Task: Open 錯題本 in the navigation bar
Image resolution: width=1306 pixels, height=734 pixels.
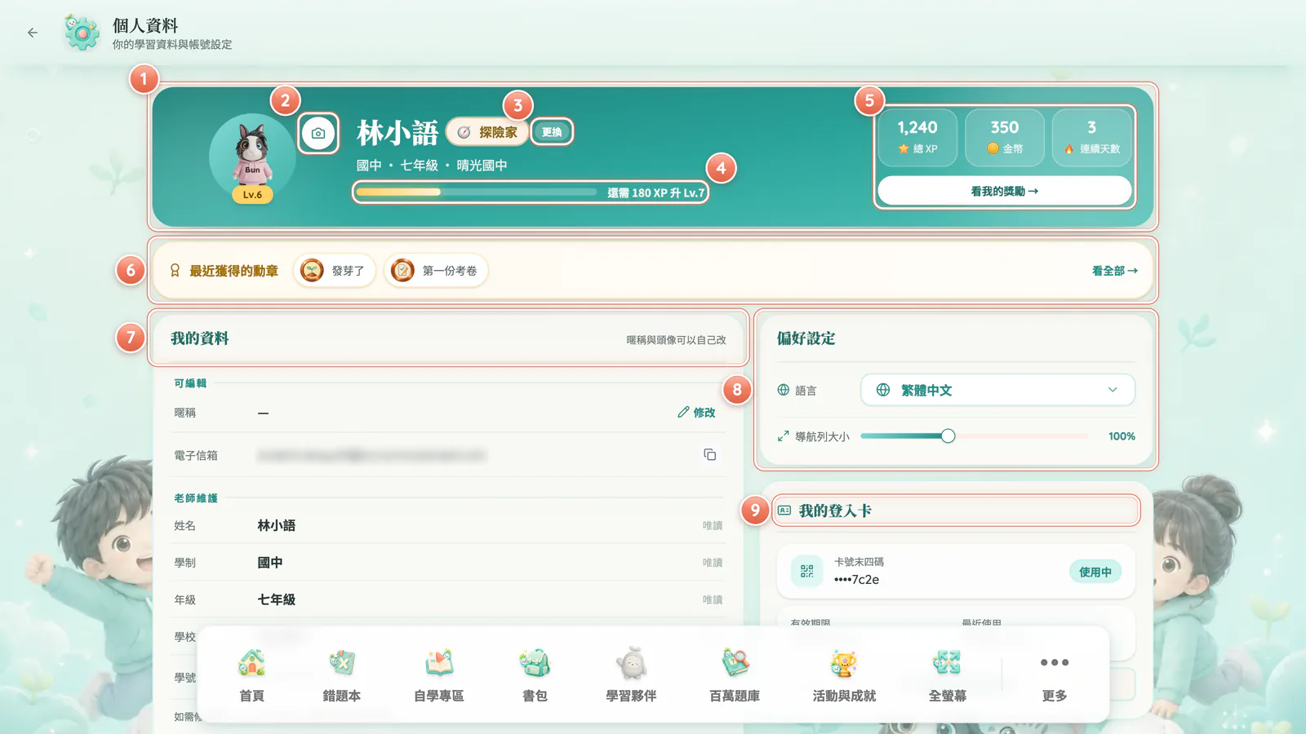Action: [x=341, y=674]
